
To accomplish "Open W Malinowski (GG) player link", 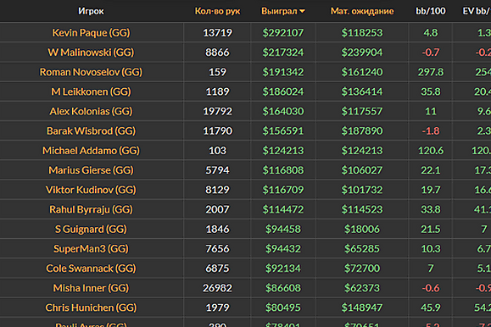I will pyautogui.click(x=91, y=53).
